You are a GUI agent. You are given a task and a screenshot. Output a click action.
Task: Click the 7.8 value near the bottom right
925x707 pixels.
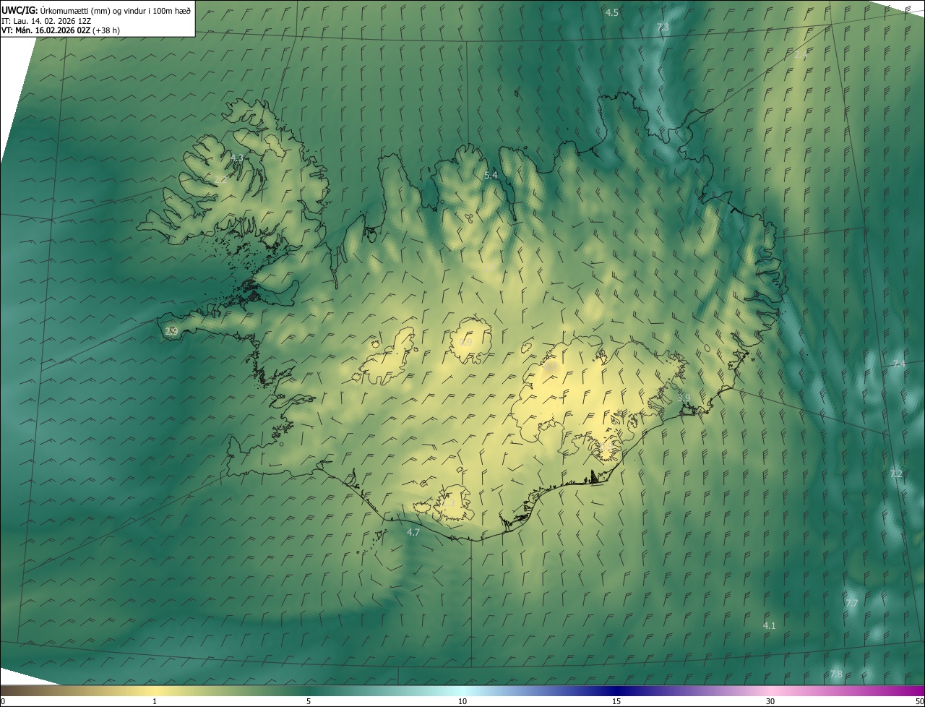tap(836, 674)
